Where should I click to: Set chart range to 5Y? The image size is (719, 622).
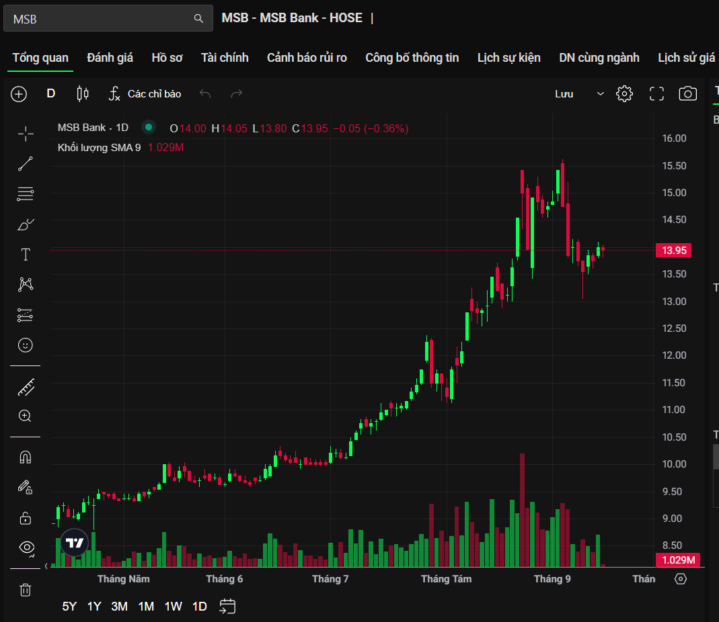[69, 607]
